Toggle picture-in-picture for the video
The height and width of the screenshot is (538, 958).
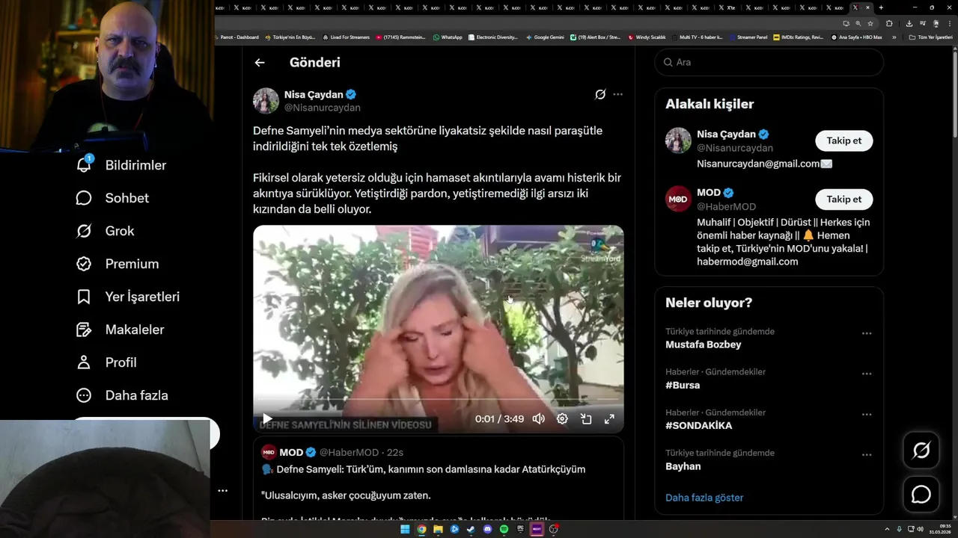click(x=586, y=419)
